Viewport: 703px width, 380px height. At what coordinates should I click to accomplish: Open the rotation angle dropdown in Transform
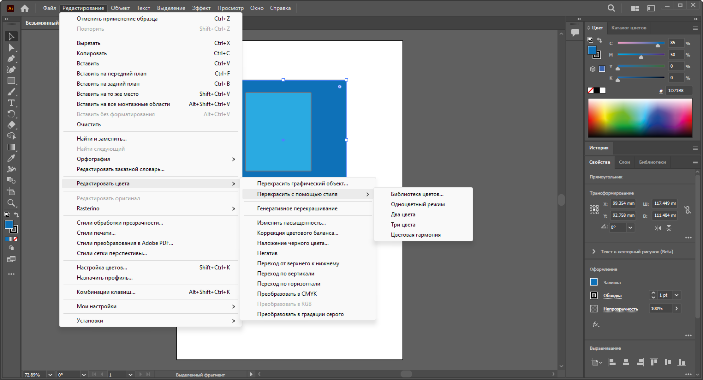click(630, 227)
